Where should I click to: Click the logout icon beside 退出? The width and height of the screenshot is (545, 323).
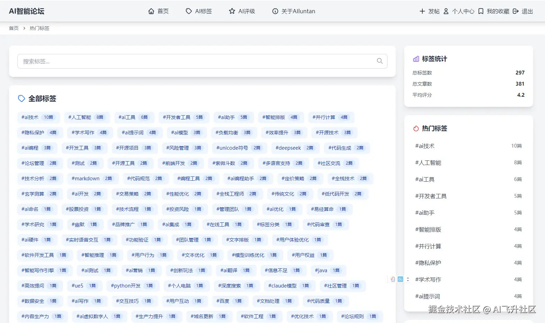(x=516, y=11)
